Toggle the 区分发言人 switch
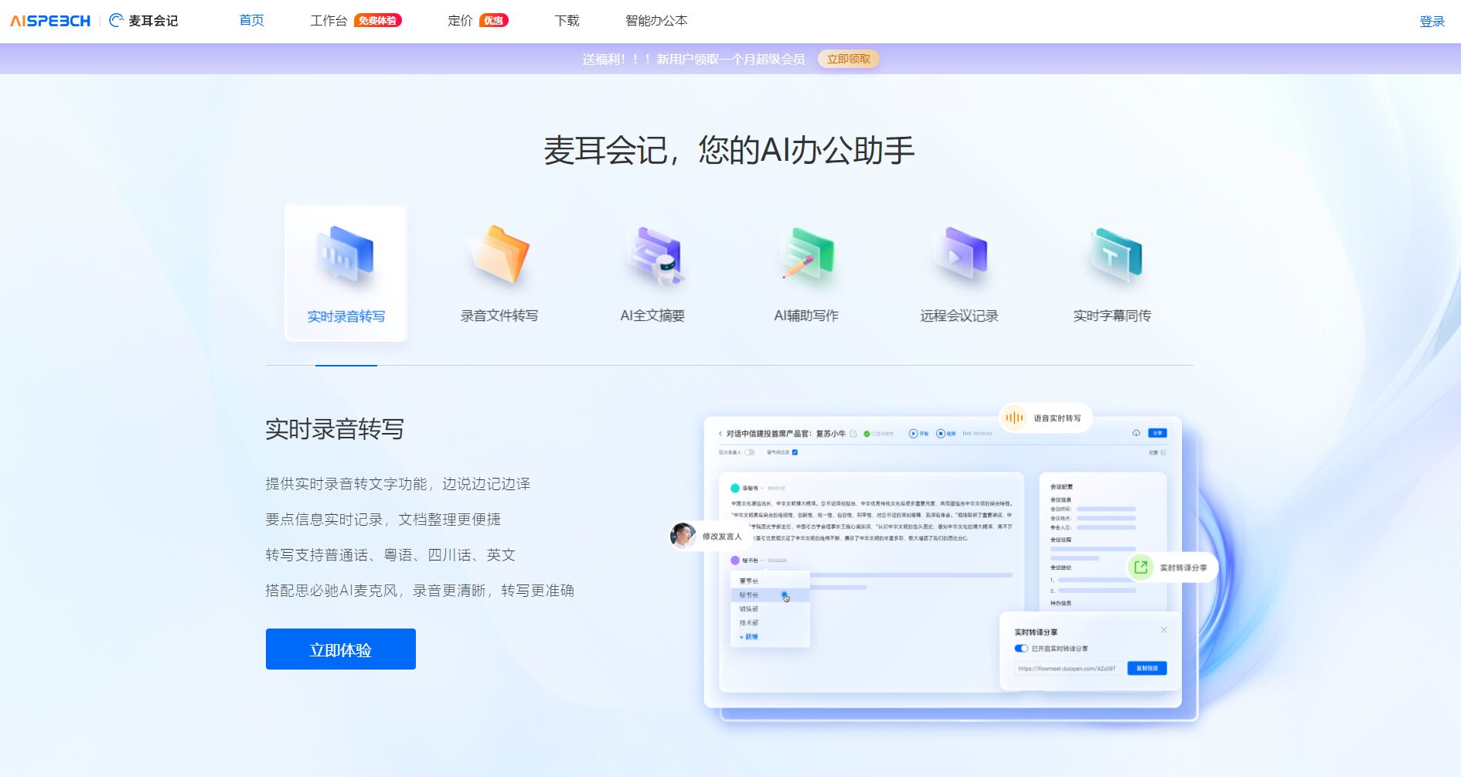The height and width of the screenshot is (777, 1461). 749,452
